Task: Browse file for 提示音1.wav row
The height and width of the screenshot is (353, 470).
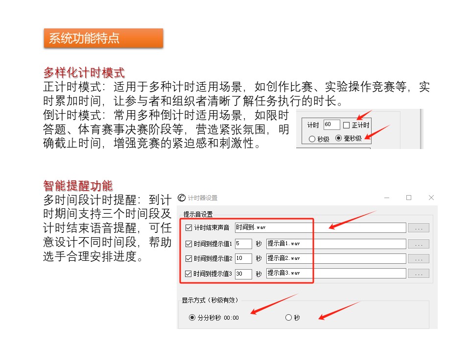Action: click(419, 244)
